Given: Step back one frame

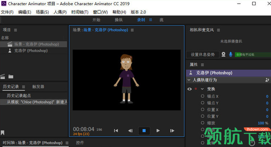Looking at the screenshot, I should pyautogui.click(x=130, y=131).
